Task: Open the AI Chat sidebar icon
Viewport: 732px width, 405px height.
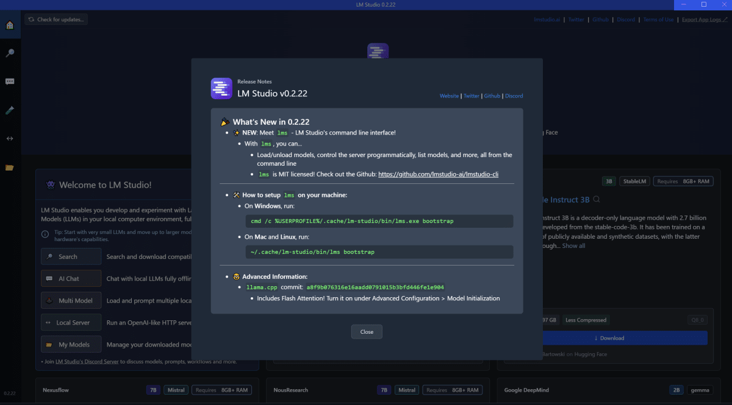Action: coord(10,82)
